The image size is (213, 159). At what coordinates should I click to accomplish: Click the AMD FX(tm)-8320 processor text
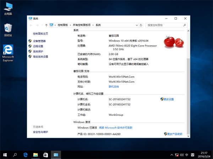[x=133, y=47]
